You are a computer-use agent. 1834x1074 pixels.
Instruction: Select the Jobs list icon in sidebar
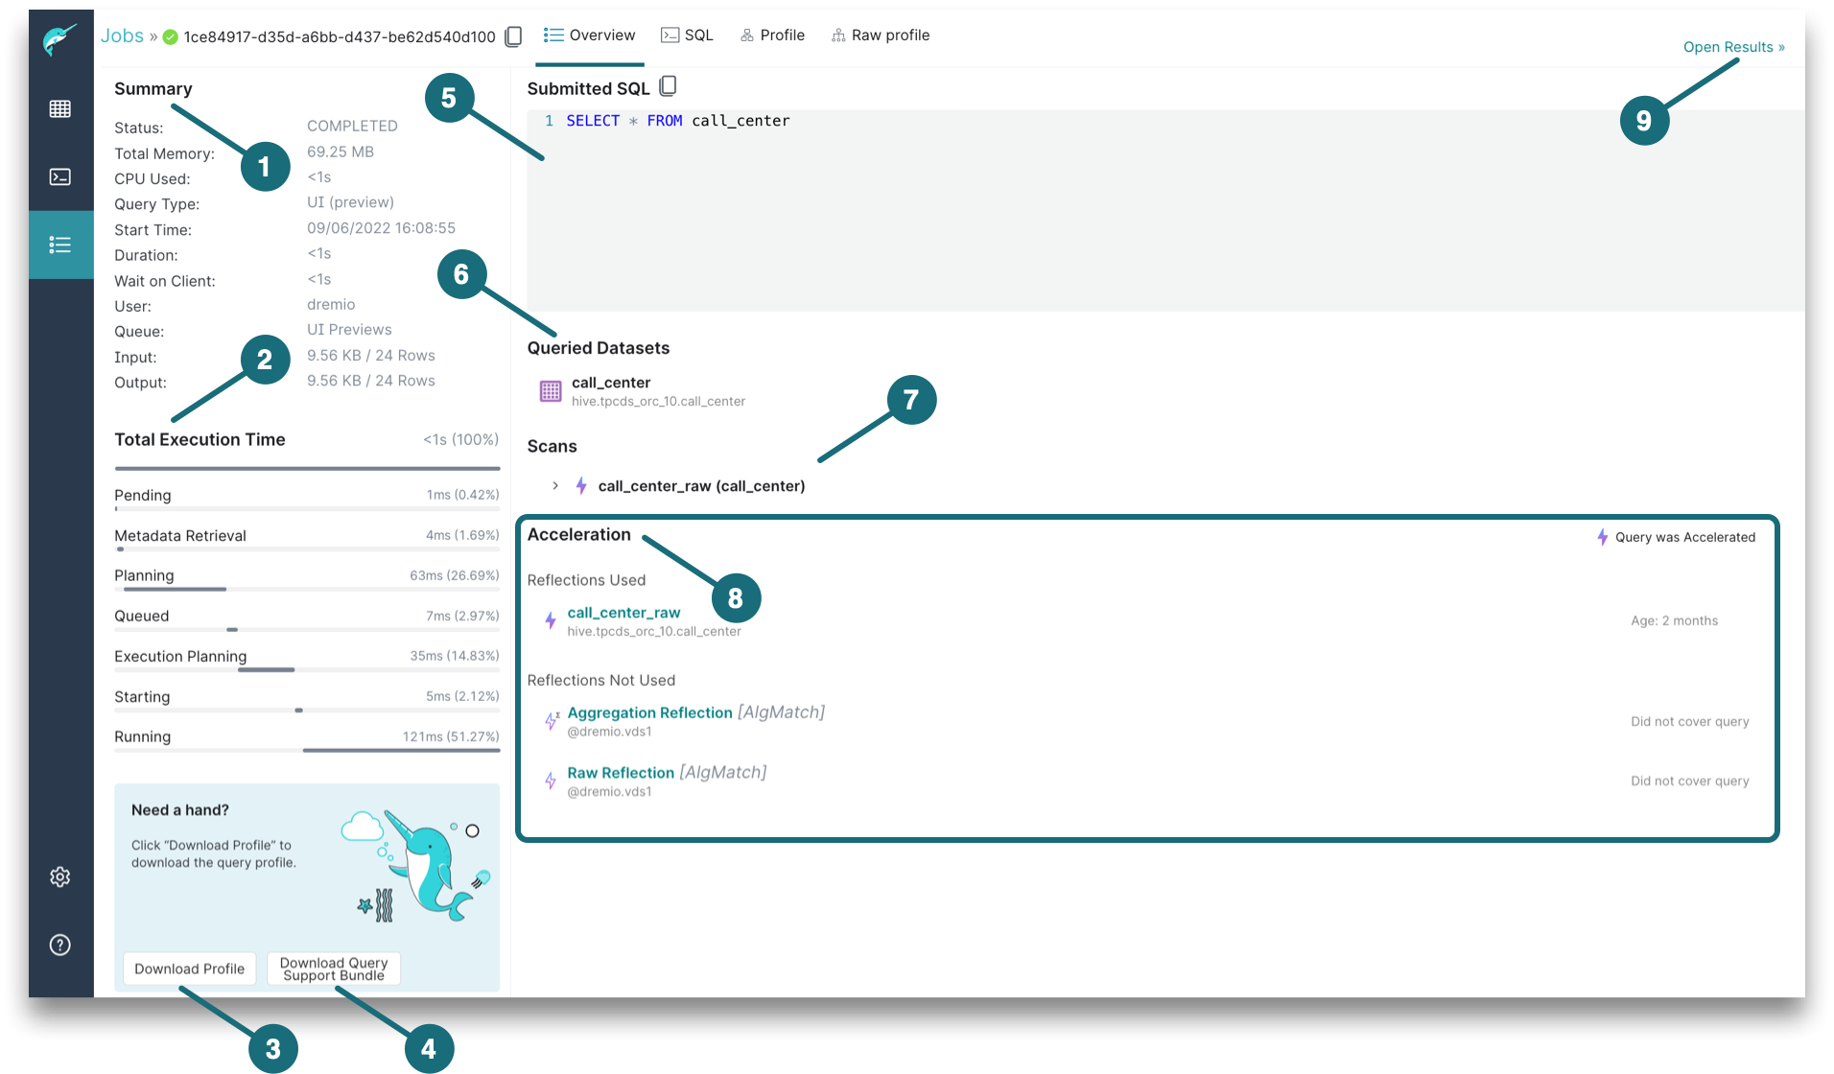59,245
